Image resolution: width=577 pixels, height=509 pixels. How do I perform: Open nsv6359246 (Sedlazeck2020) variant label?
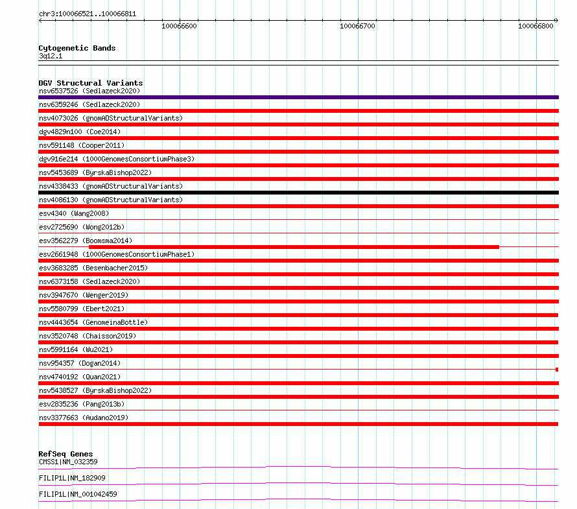point(89,104)
